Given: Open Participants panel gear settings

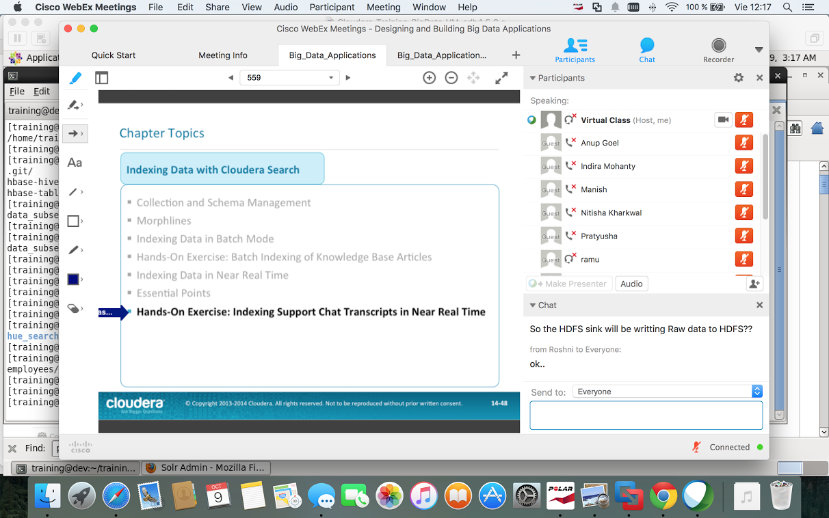Looking at the screenshot, I should pyautogui.click(x=739, y=78).
